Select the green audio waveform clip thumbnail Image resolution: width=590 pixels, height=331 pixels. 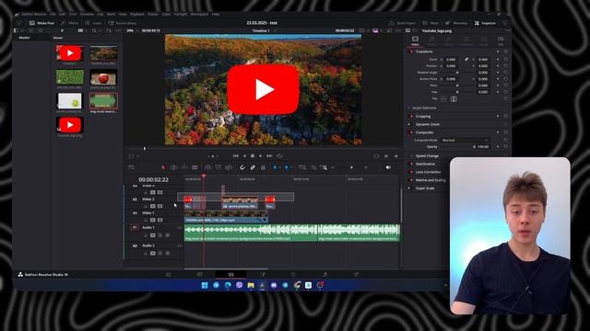click(x=103, y=101)
